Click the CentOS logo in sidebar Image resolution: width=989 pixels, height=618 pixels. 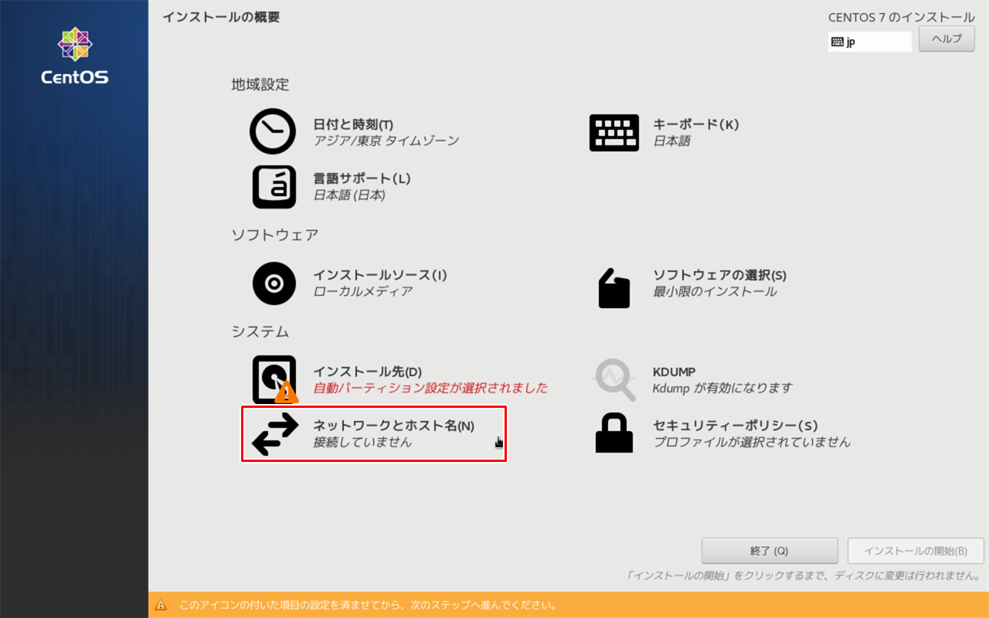click(x=74, y=56)
